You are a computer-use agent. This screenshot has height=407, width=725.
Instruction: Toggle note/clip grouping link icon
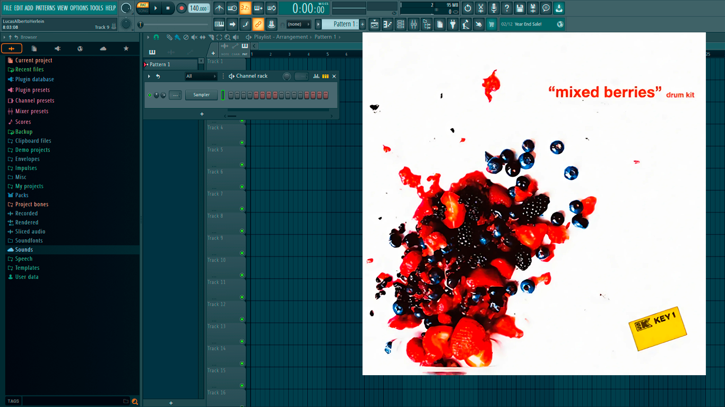[x=258, y=24]
